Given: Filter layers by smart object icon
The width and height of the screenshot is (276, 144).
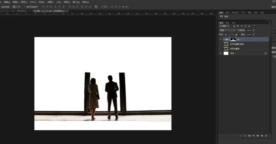Looking at the screenshot, I should pyautogui.click(x=249, y=26).
